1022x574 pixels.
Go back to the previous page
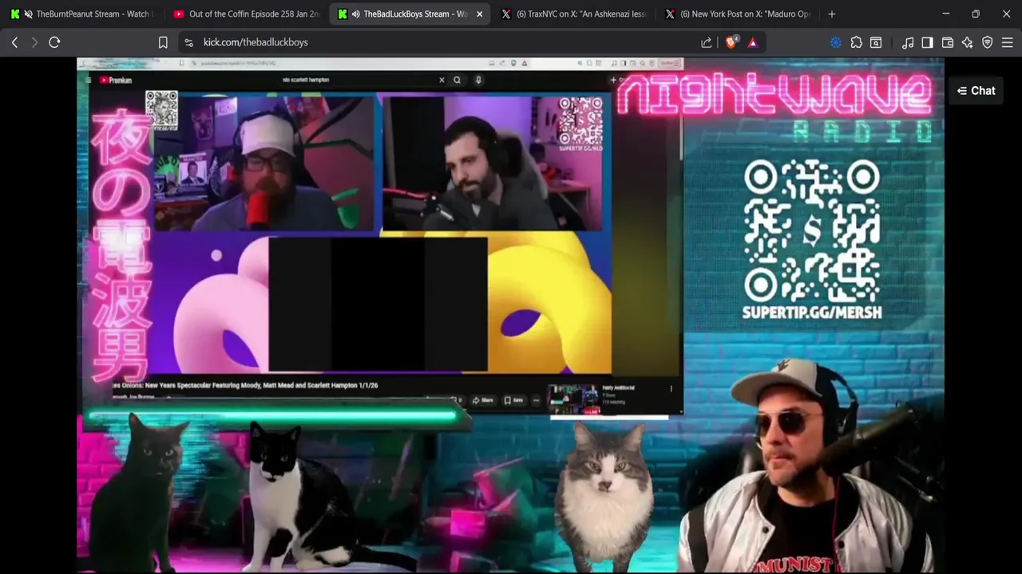14,42
